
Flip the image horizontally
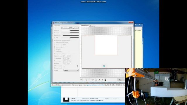click(x=93, y=80)
